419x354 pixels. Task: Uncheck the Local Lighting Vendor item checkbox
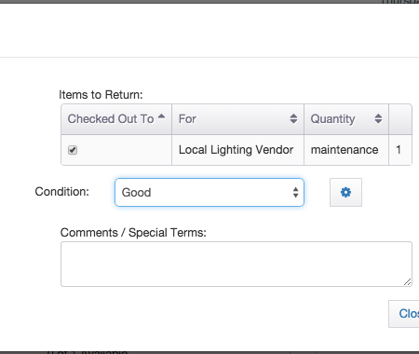pos(73,150)
